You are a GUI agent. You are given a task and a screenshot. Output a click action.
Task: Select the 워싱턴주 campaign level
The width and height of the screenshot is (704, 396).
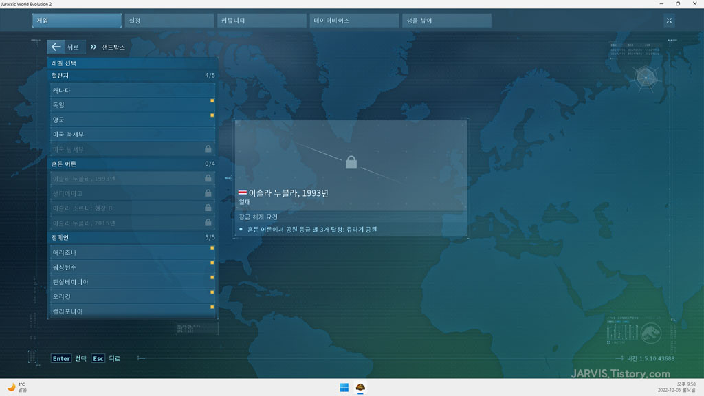(133, 267)
